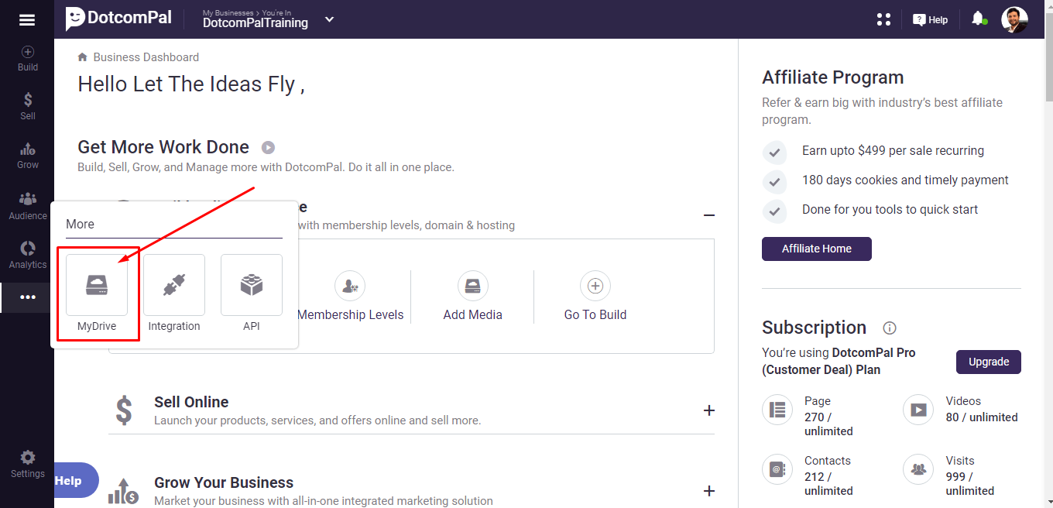Click the "999 / unlimited" visits count
This screenshot has width=1053, height=508.
(970, 483)
